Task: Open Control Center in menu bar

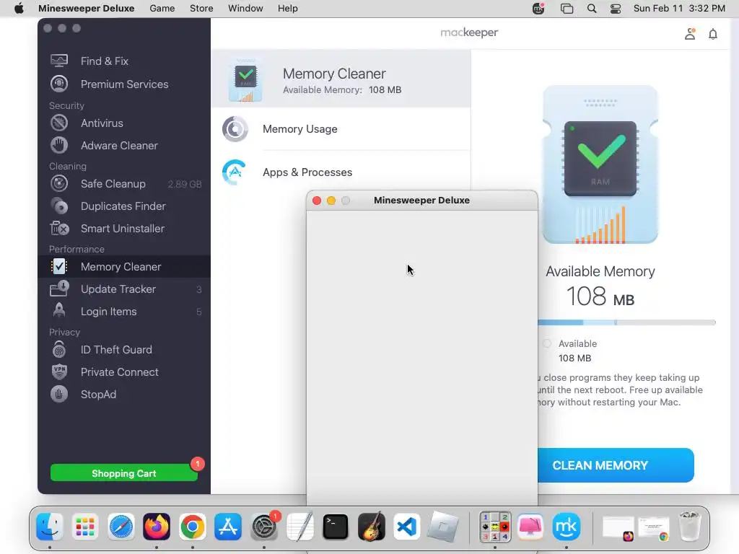Action: 616,9
